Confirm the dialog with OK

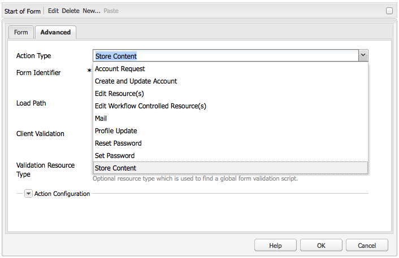coord(321,246)
